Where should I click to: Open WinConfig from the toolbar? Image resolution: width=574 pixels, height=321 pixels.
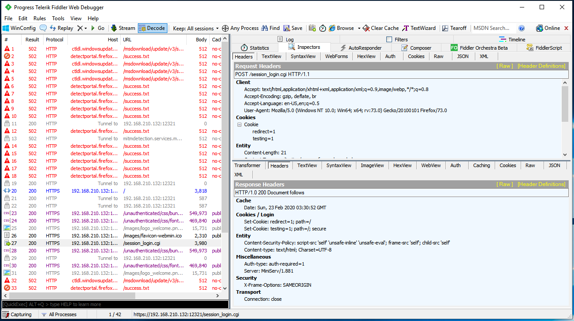pyautogui.click(x=19, y=28)
